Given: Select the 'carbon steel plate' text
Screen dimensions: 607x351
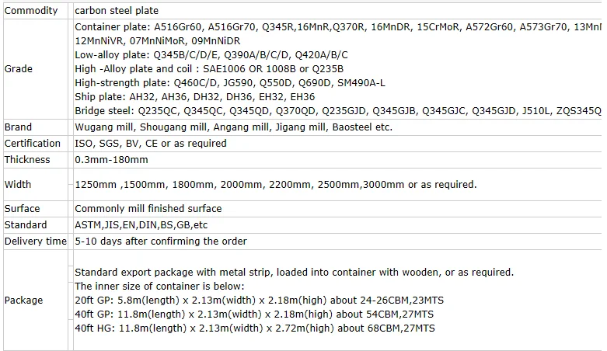Looking at the screenshot, I should click(117, 10).
